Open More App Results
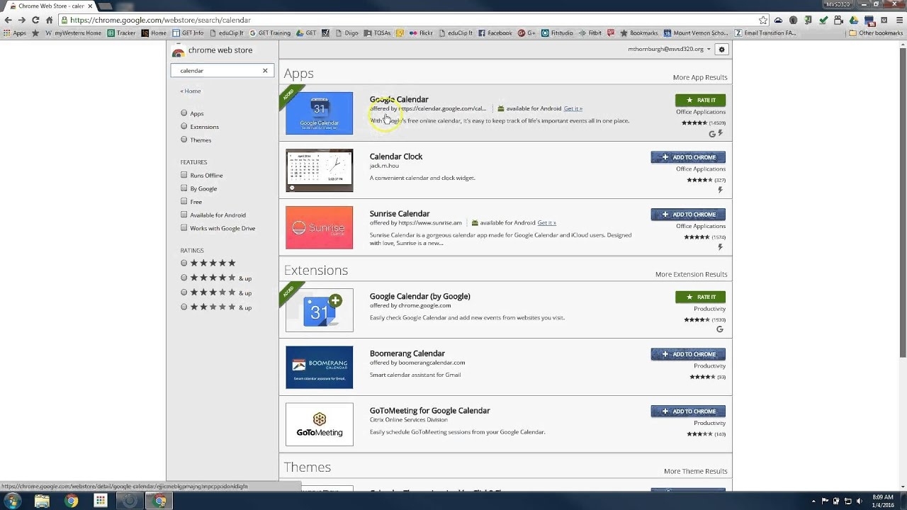Screen dimensions: 907x510 click(700, 77)
